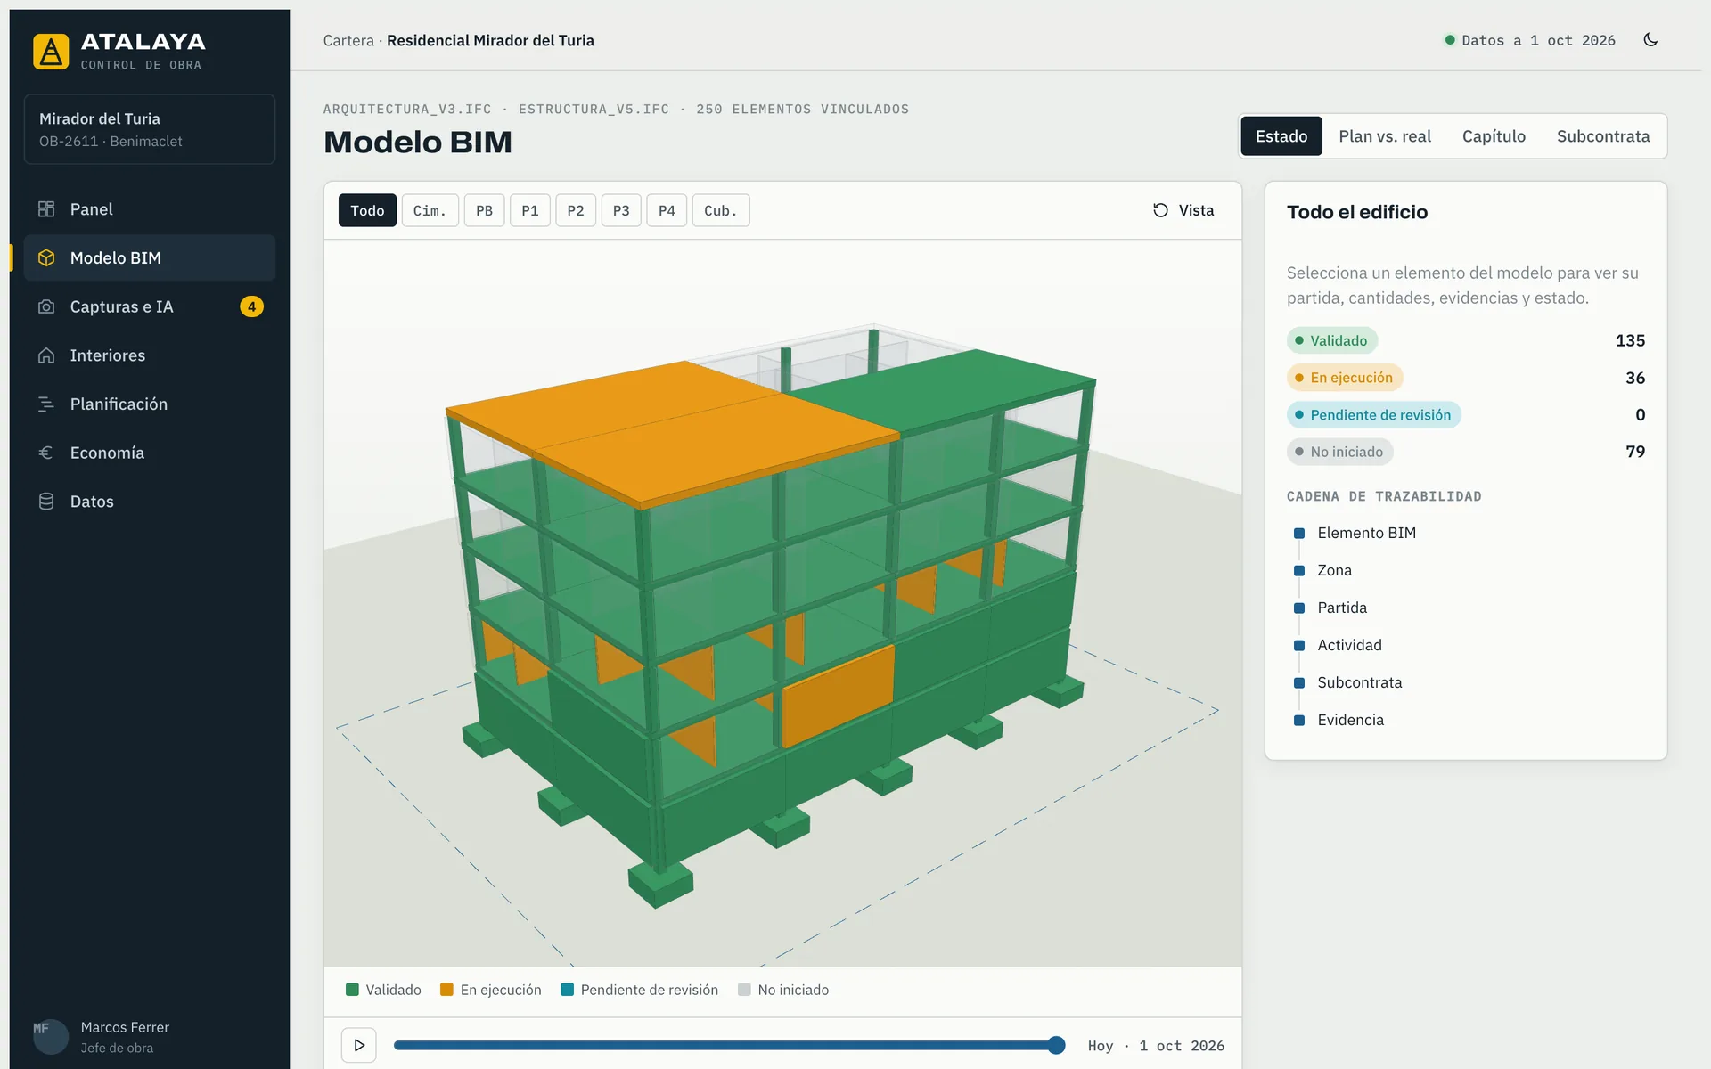Filter model to P1 level
The height and width of the screenshot is (1069, 1711).
point(530,210)
